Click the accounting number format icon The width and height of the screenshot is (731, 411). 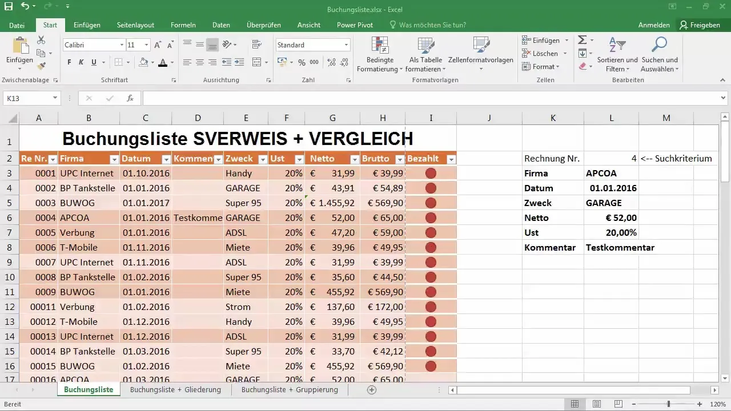click(282, 62)
